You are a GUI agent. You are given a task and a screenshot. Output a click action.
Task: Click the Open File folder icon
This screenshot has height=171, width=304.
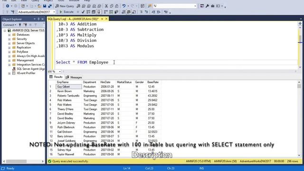pyautogui.click(x=39, y=6)
